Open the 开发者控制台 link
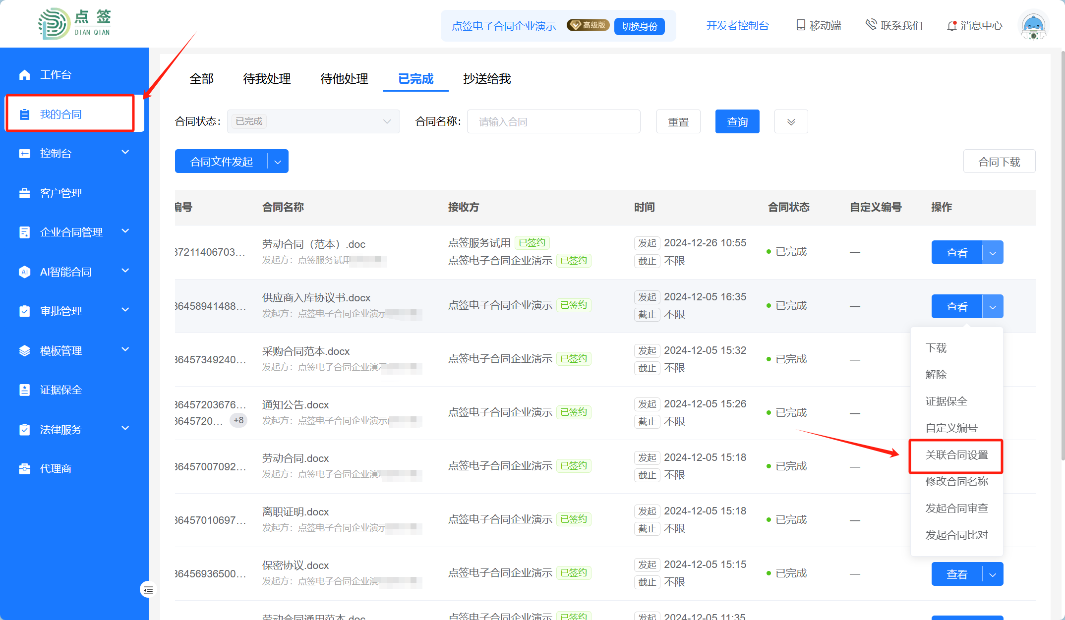 click(737, 26)
